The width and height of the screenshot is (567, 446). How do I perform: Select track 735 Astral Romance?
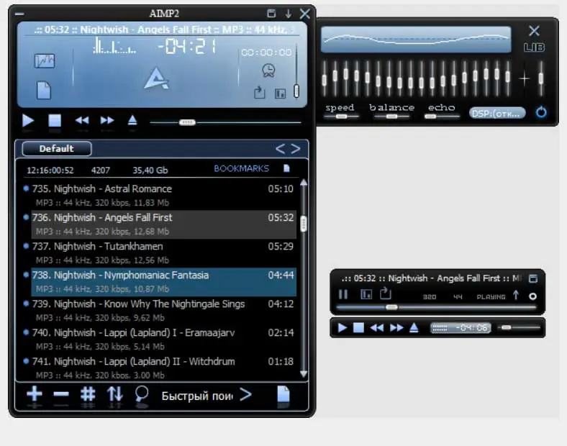click(163, 195)
